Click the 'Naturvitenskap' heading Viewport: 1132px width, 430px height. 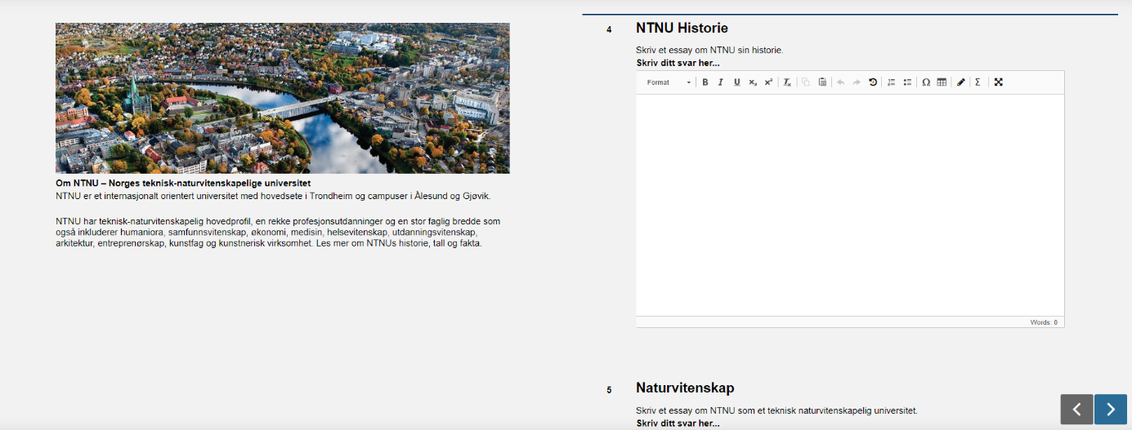click(685, 388)
